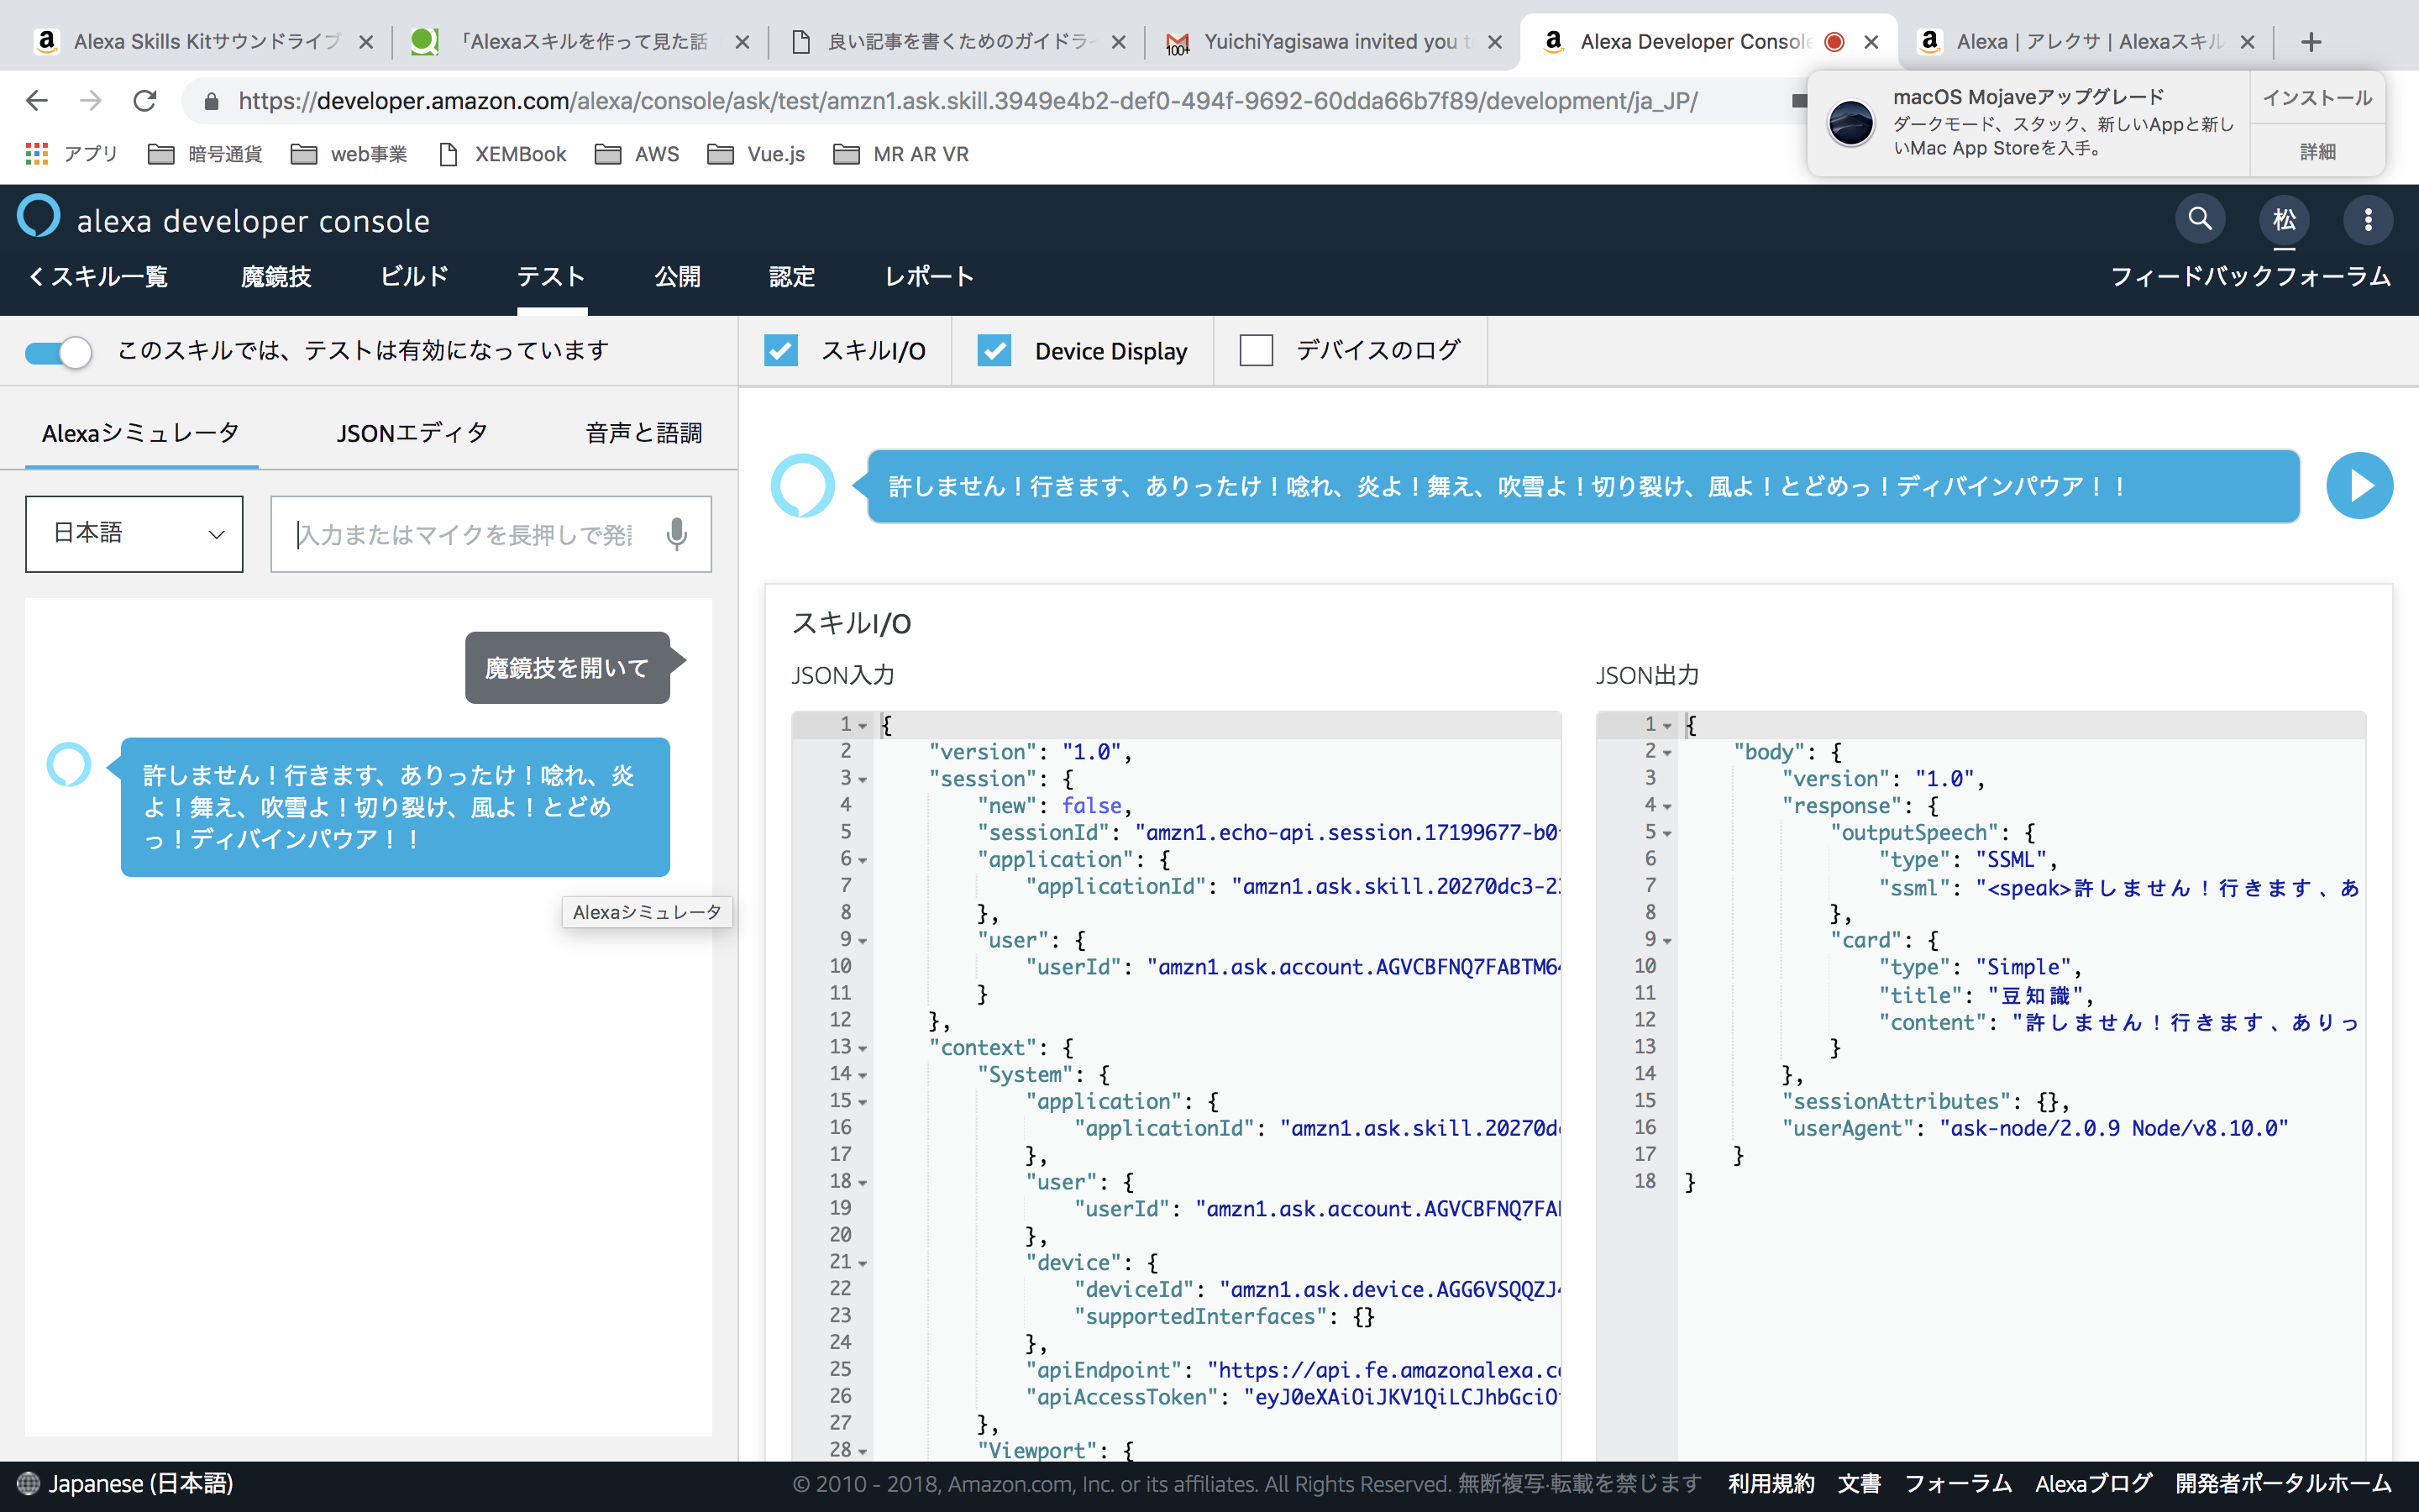Switch to the 音声と語調 tab
Image resolution: width=2419 pixels, height=1512 pixels.
pyautogui.click(x=641, y=432)
